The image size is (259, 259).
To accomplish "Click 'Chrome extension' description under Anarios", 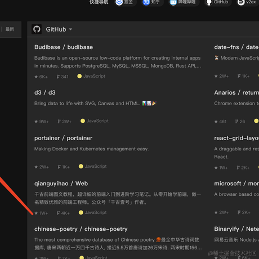I will tap(236, 104).
